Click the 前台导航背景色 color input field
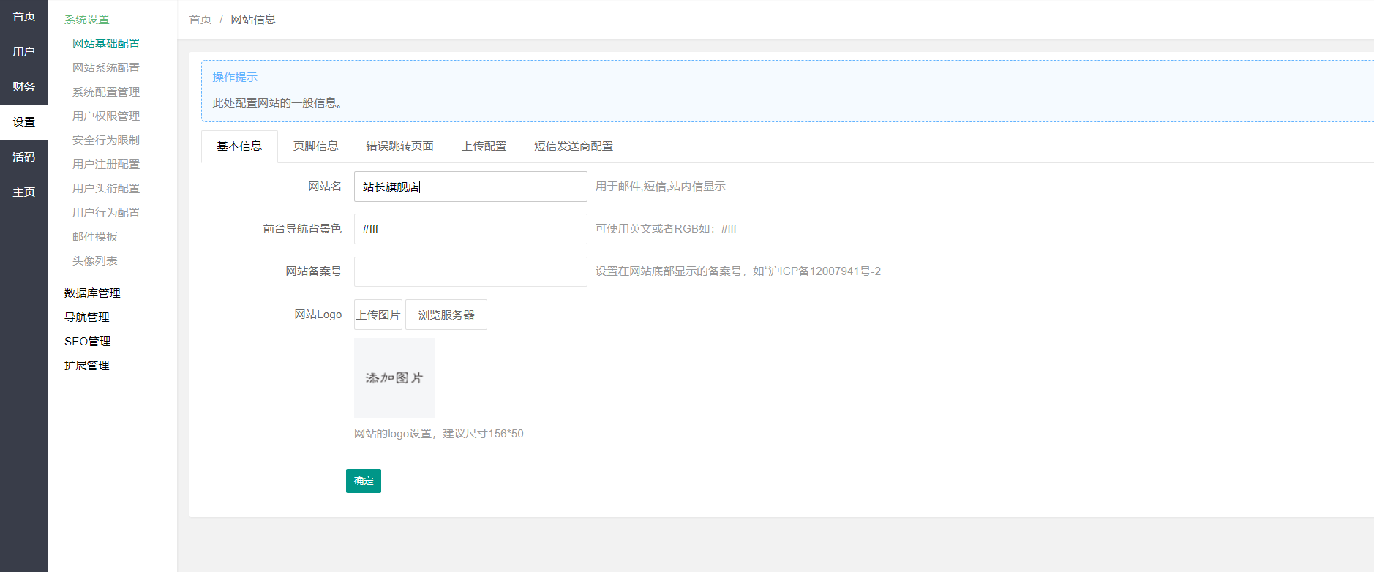This screenshot has height=572, width=1374. (x=470, y=229)
